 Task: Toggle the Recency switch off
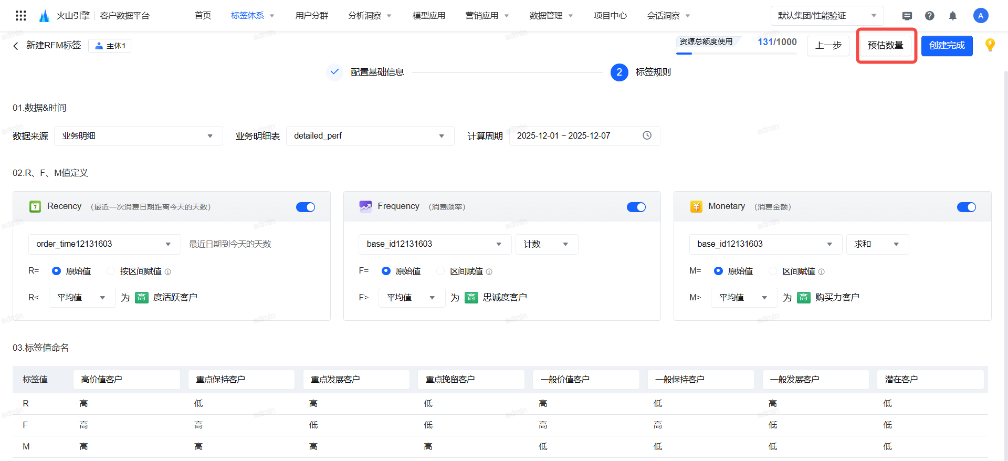(305, 207)
